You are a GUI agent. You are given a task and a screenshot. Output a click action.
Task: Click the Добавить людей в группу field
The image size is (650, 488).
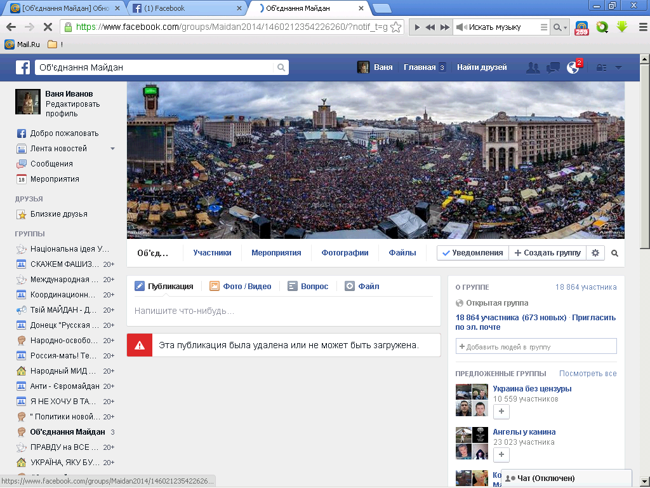coord(536,346)
